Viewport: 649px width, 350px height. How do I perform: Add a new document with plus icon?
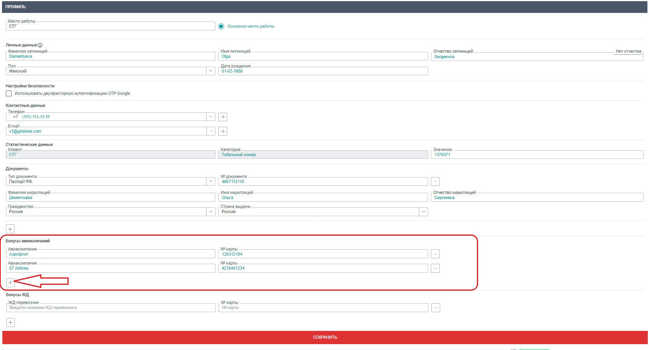pyautogui.click(x=10, y=229)
